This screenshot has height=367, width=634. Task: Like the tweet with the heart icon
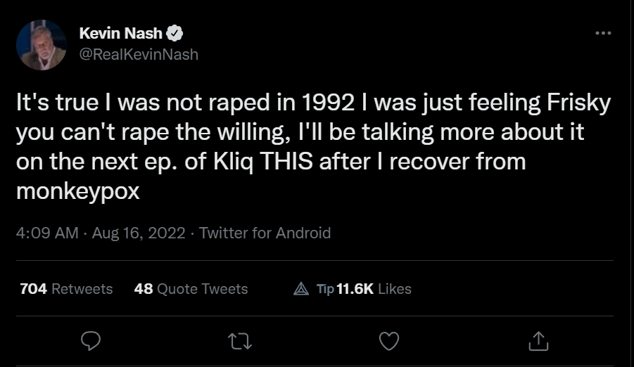coord(389,341)
